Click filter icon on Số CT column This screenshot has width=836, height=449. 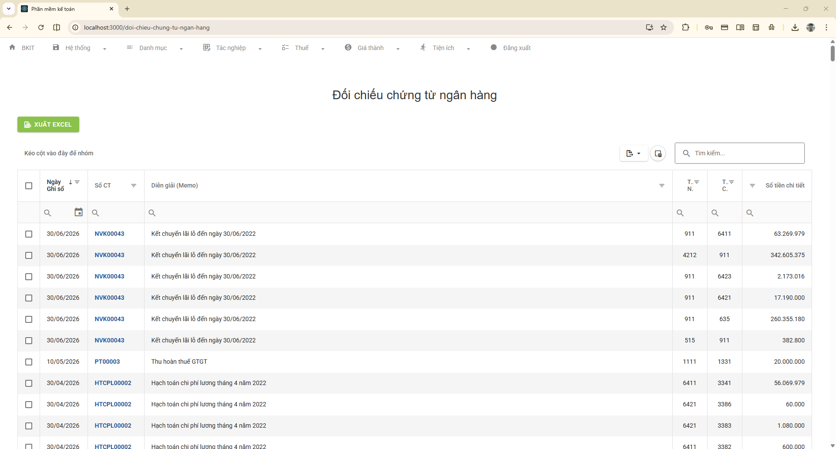(134, 186)
